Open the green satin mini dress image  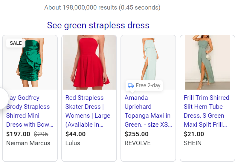tap(30, 63)
